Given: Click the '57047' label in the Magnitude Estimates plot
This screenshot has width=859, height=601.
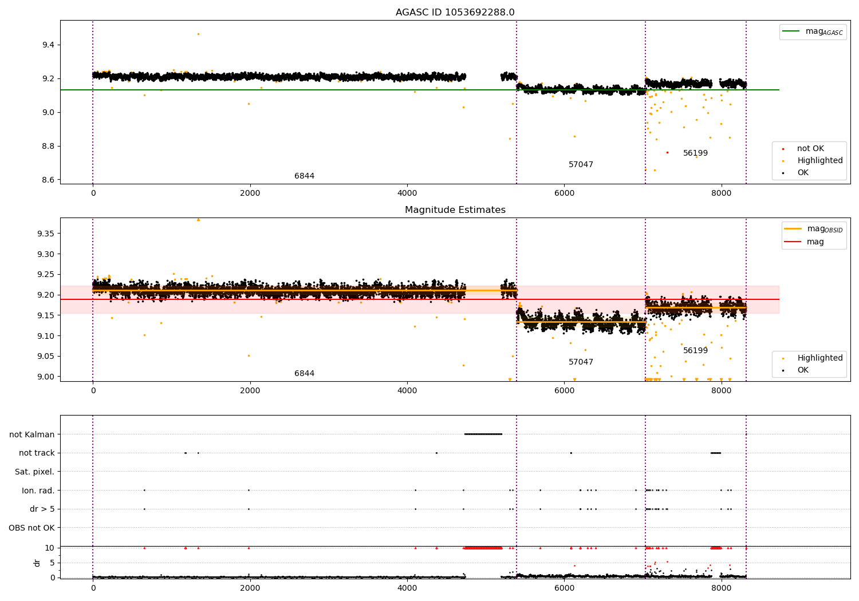Looking at the screenshot, I should point(581,362).
